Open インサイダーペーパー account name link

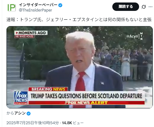(38, 5)
